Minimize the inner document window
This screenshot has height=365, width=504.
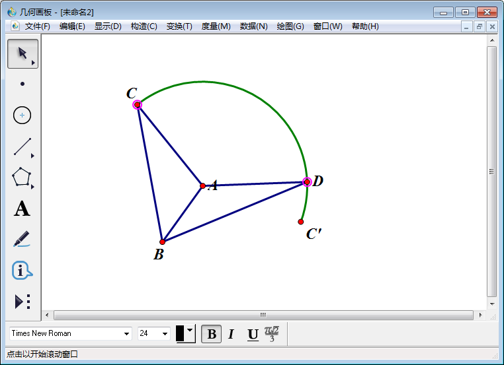coord(466,26)
